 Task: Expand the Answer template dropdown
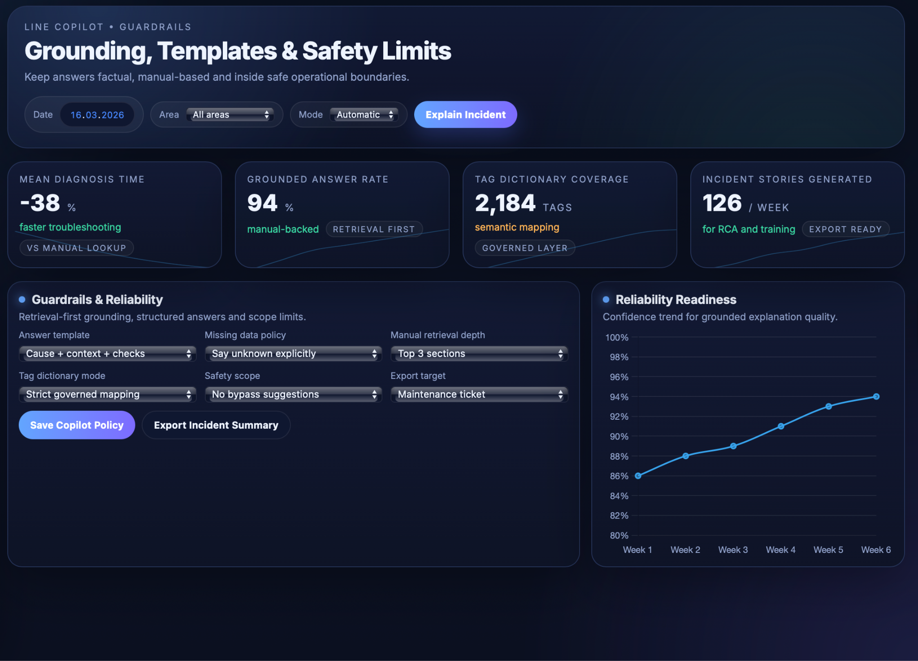pyautogui.click(x=108, y=354)
